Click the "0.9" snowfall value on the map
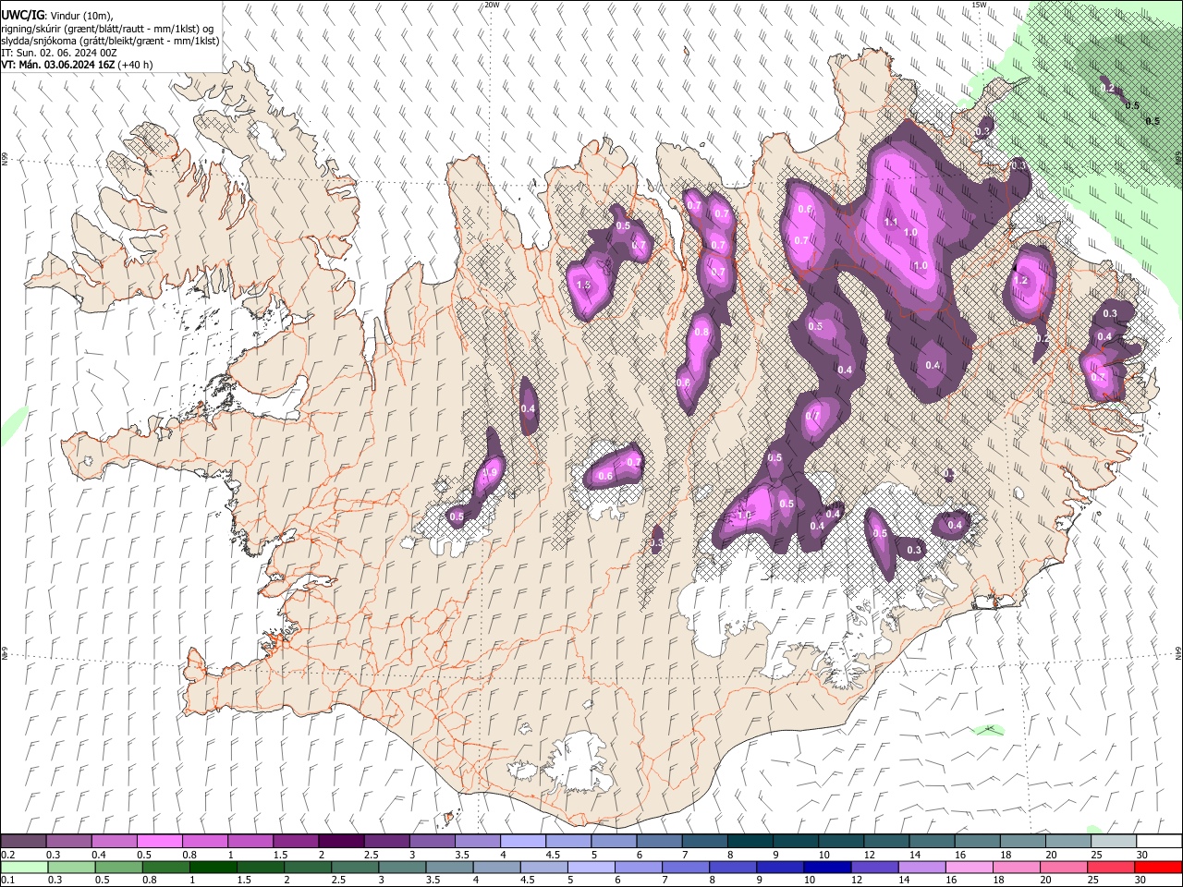Viewport: 1183px width, 887px height. [491, 472]
